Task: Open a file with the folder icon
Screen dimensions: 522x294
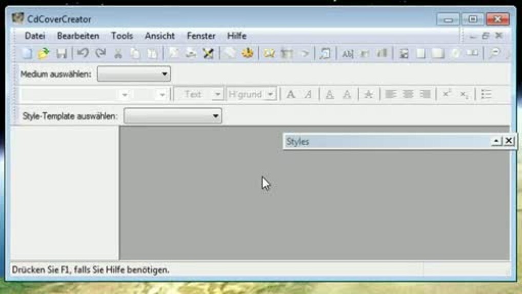Action: 43,53
